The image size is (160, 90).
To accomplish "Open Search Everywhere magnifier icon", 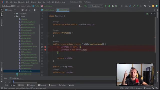I will click(149, 6).
